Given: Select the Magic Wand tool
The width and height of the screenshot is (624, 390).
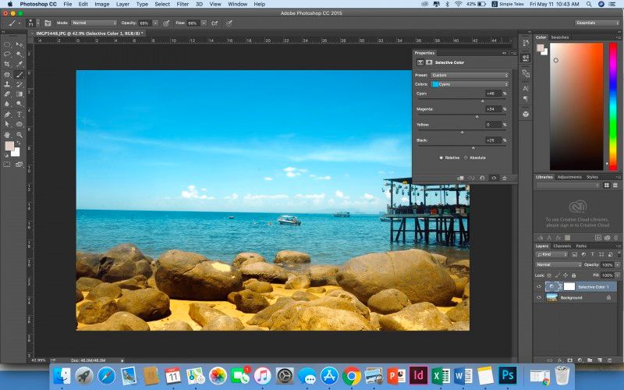Looking at the screenshot, I should [x=19, y=54].
